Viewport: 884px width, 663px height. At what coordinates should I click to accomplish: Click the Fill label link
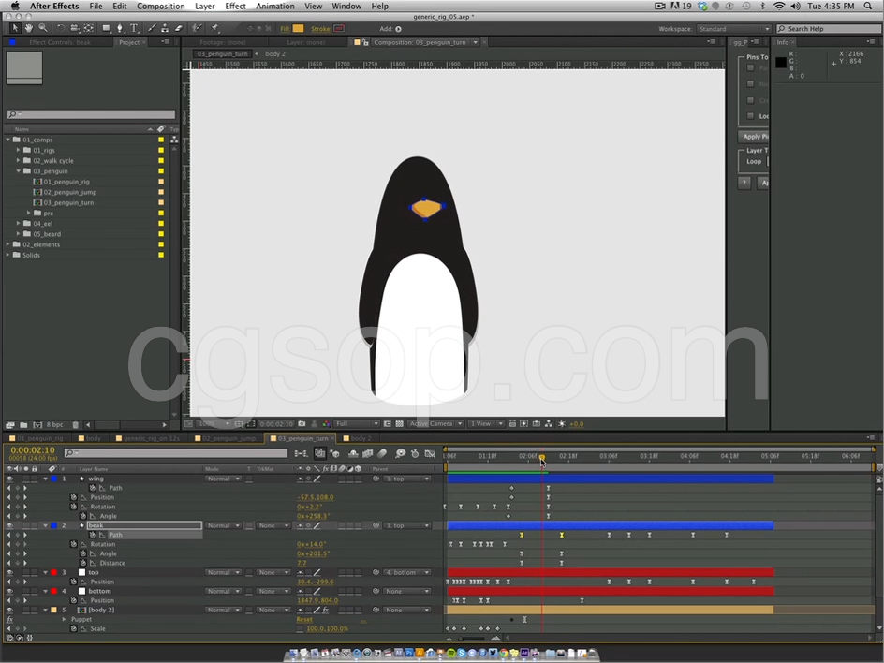[285, 29]
